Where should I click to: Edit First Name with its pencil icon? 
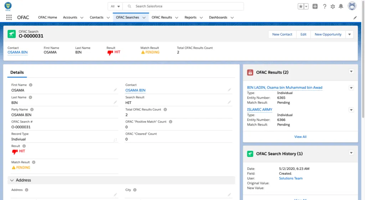[x=115, y=90]
